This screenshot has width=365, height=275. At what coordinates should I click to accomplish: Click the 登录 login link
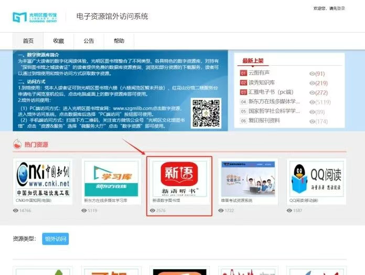[341, 8]
